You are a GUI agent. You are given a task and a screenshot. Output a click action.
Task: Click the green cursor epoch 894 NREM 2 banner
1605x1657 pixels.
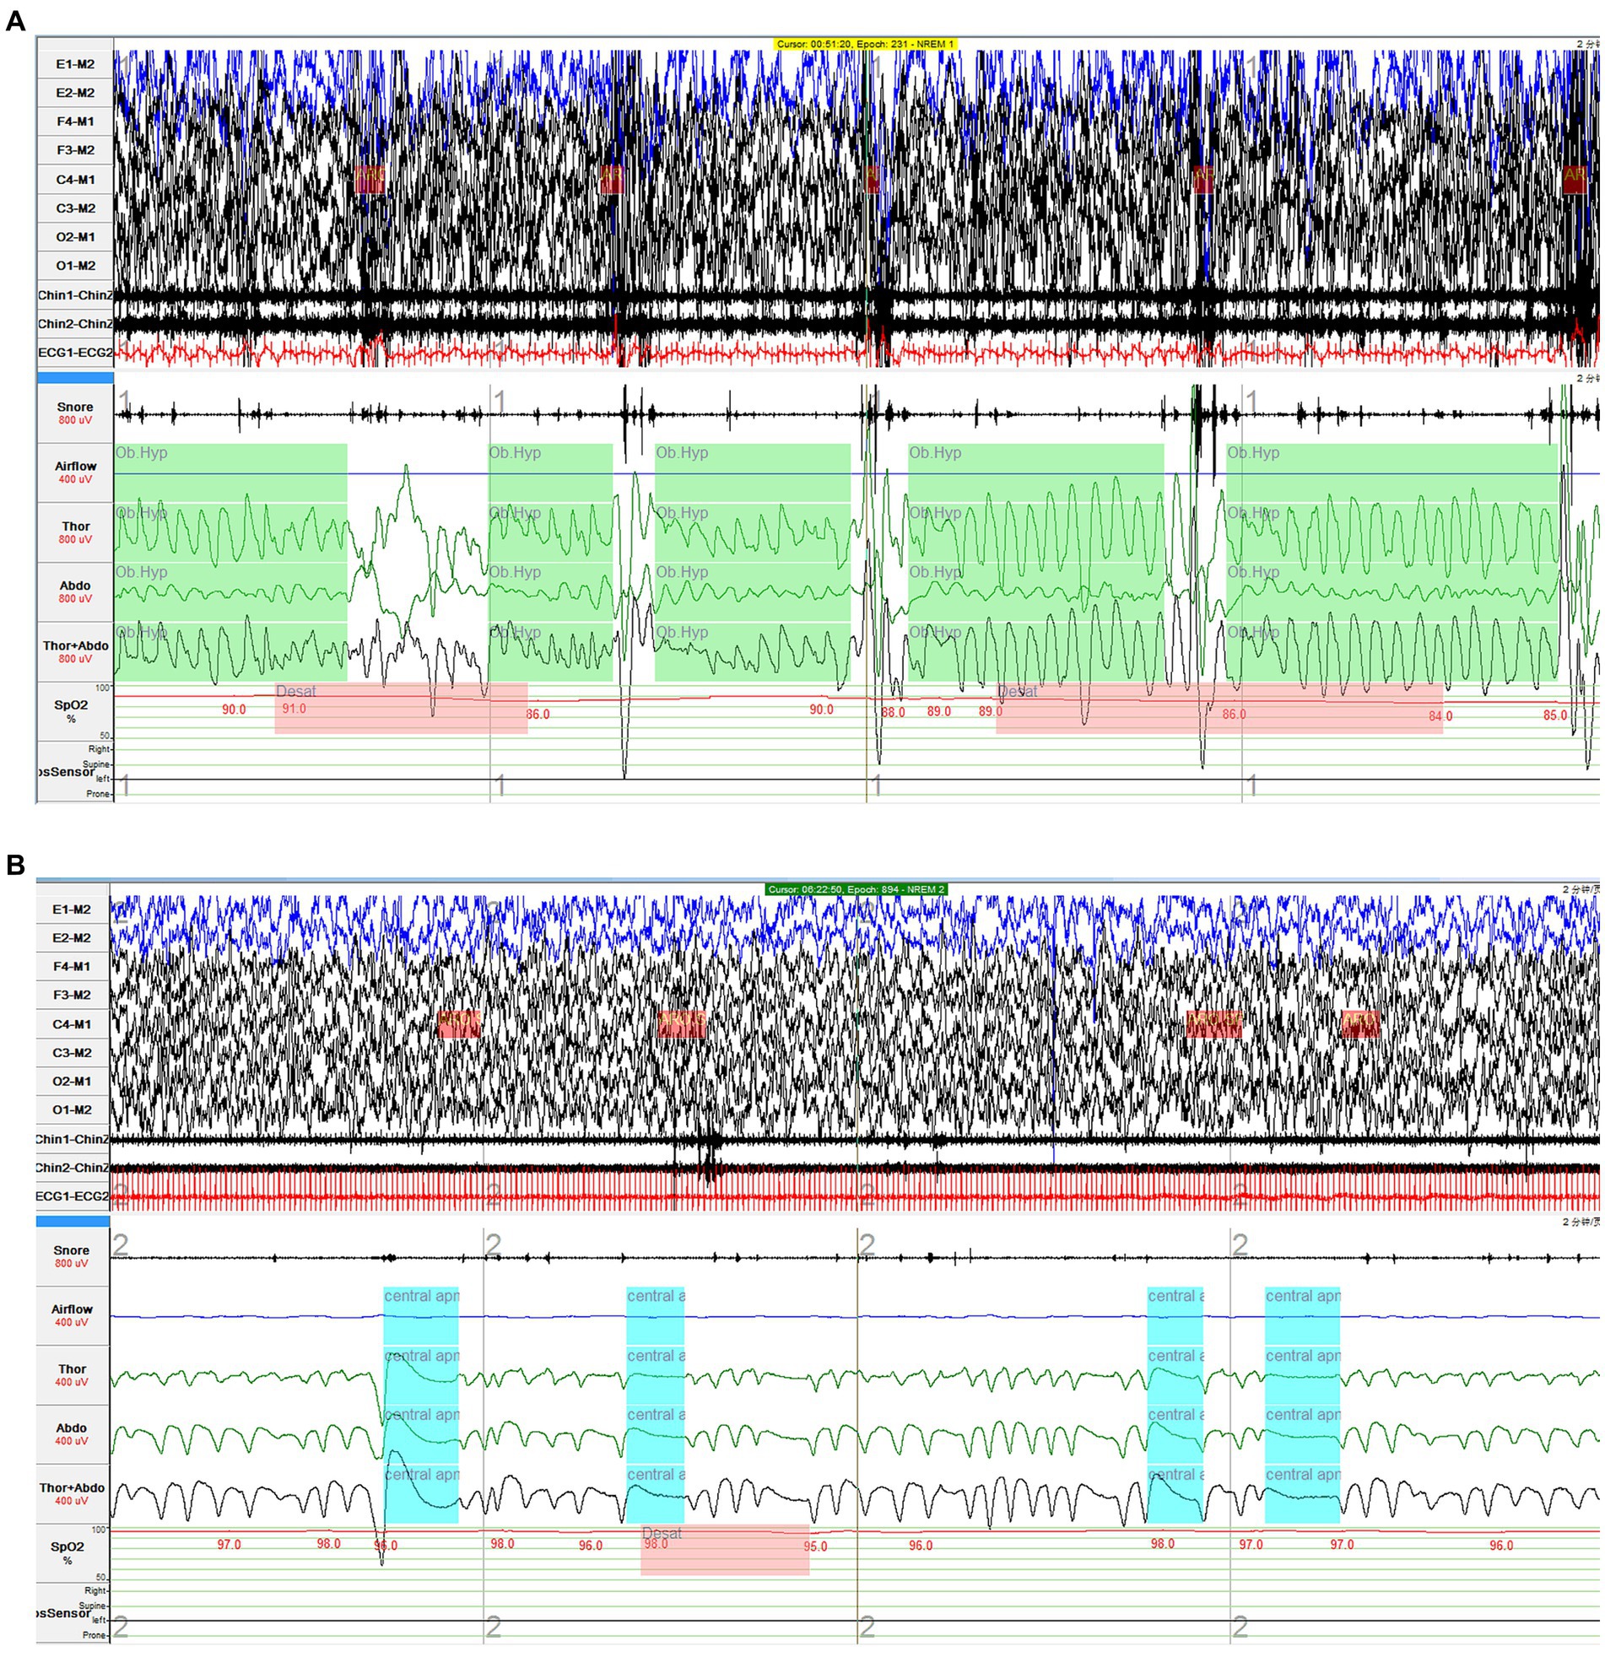(856, 889)
